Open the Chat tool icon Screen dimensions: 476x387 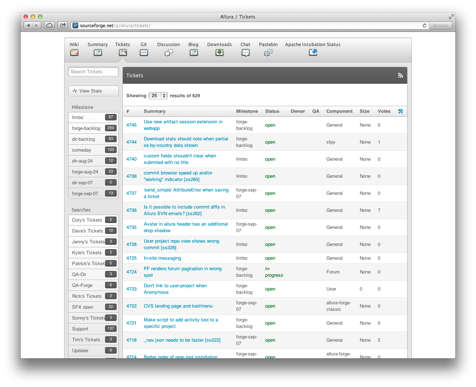(x=246, y=53)
